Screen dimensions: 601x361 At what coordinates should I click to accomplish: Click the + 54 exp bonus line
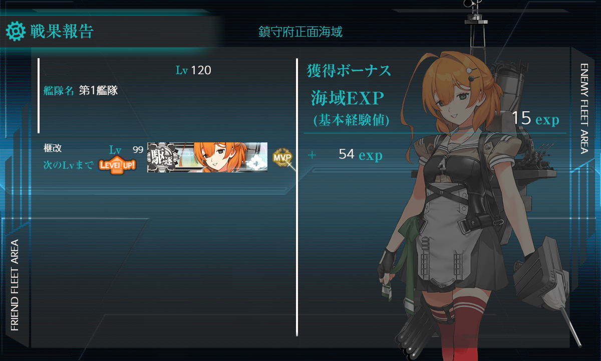click(345, 154)
